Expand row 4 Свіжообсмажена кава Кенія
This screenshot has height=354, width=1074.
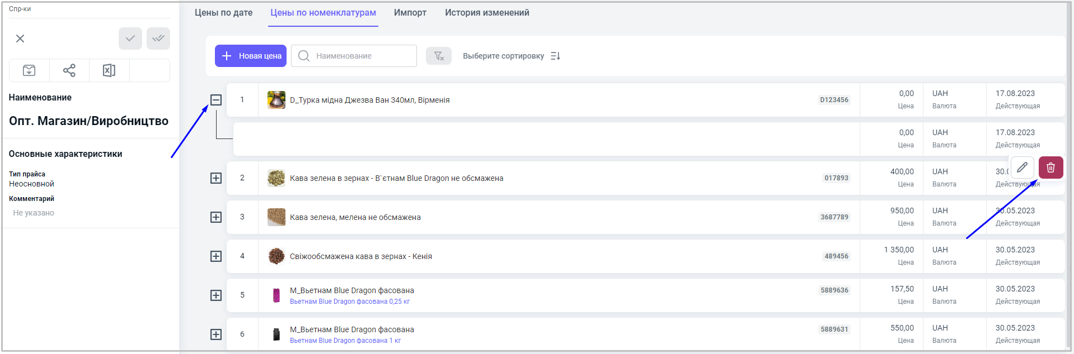(x=216, y=256)
